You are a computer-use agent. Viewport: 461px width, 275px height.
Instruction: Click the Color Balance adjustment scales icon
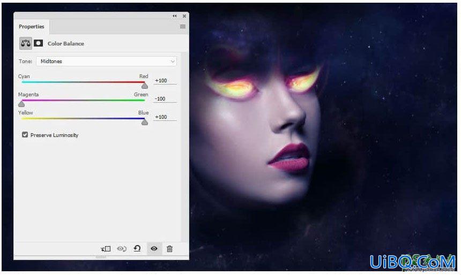pyautogui.click(x=26, y=43)
